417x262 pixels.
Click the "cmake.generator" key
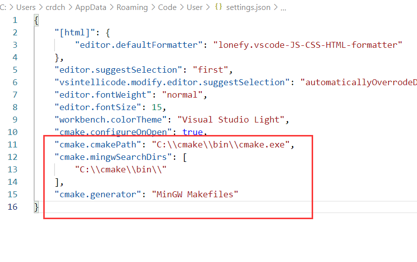[98, 194]
